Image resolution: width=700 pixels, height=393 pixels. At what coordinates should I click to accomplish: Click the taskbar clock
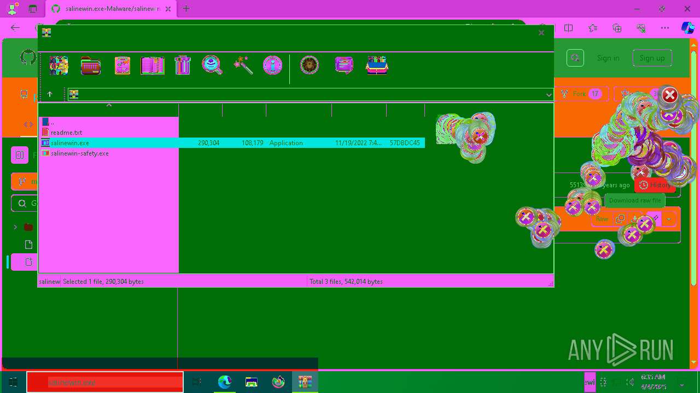653,382
